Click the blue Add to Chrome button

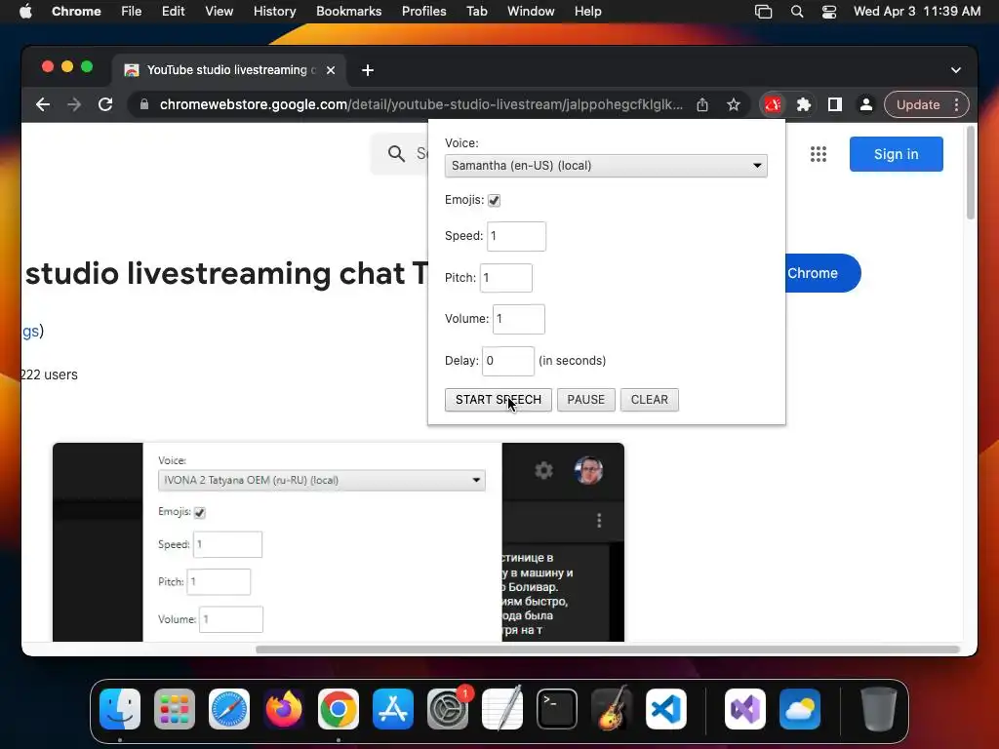click(822, 273)
